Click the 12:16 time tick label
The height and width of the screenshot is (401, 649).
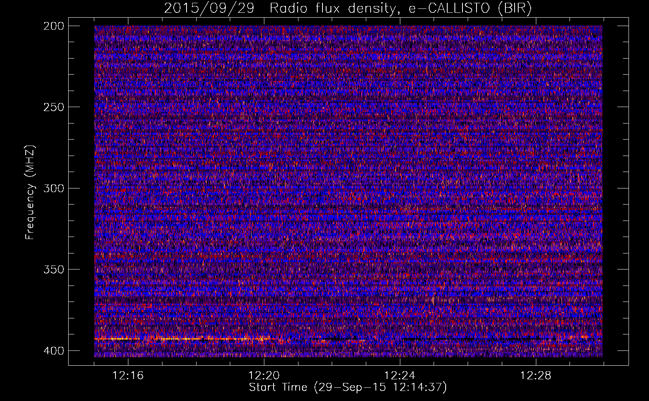(x=128, y=375)
